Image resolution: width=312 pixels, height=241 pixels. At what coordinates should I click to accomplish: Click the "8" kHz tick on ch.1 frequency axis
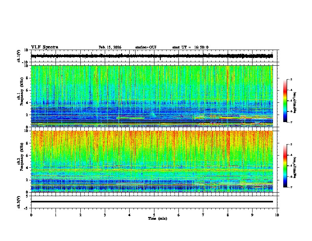(x=27, y=78)
